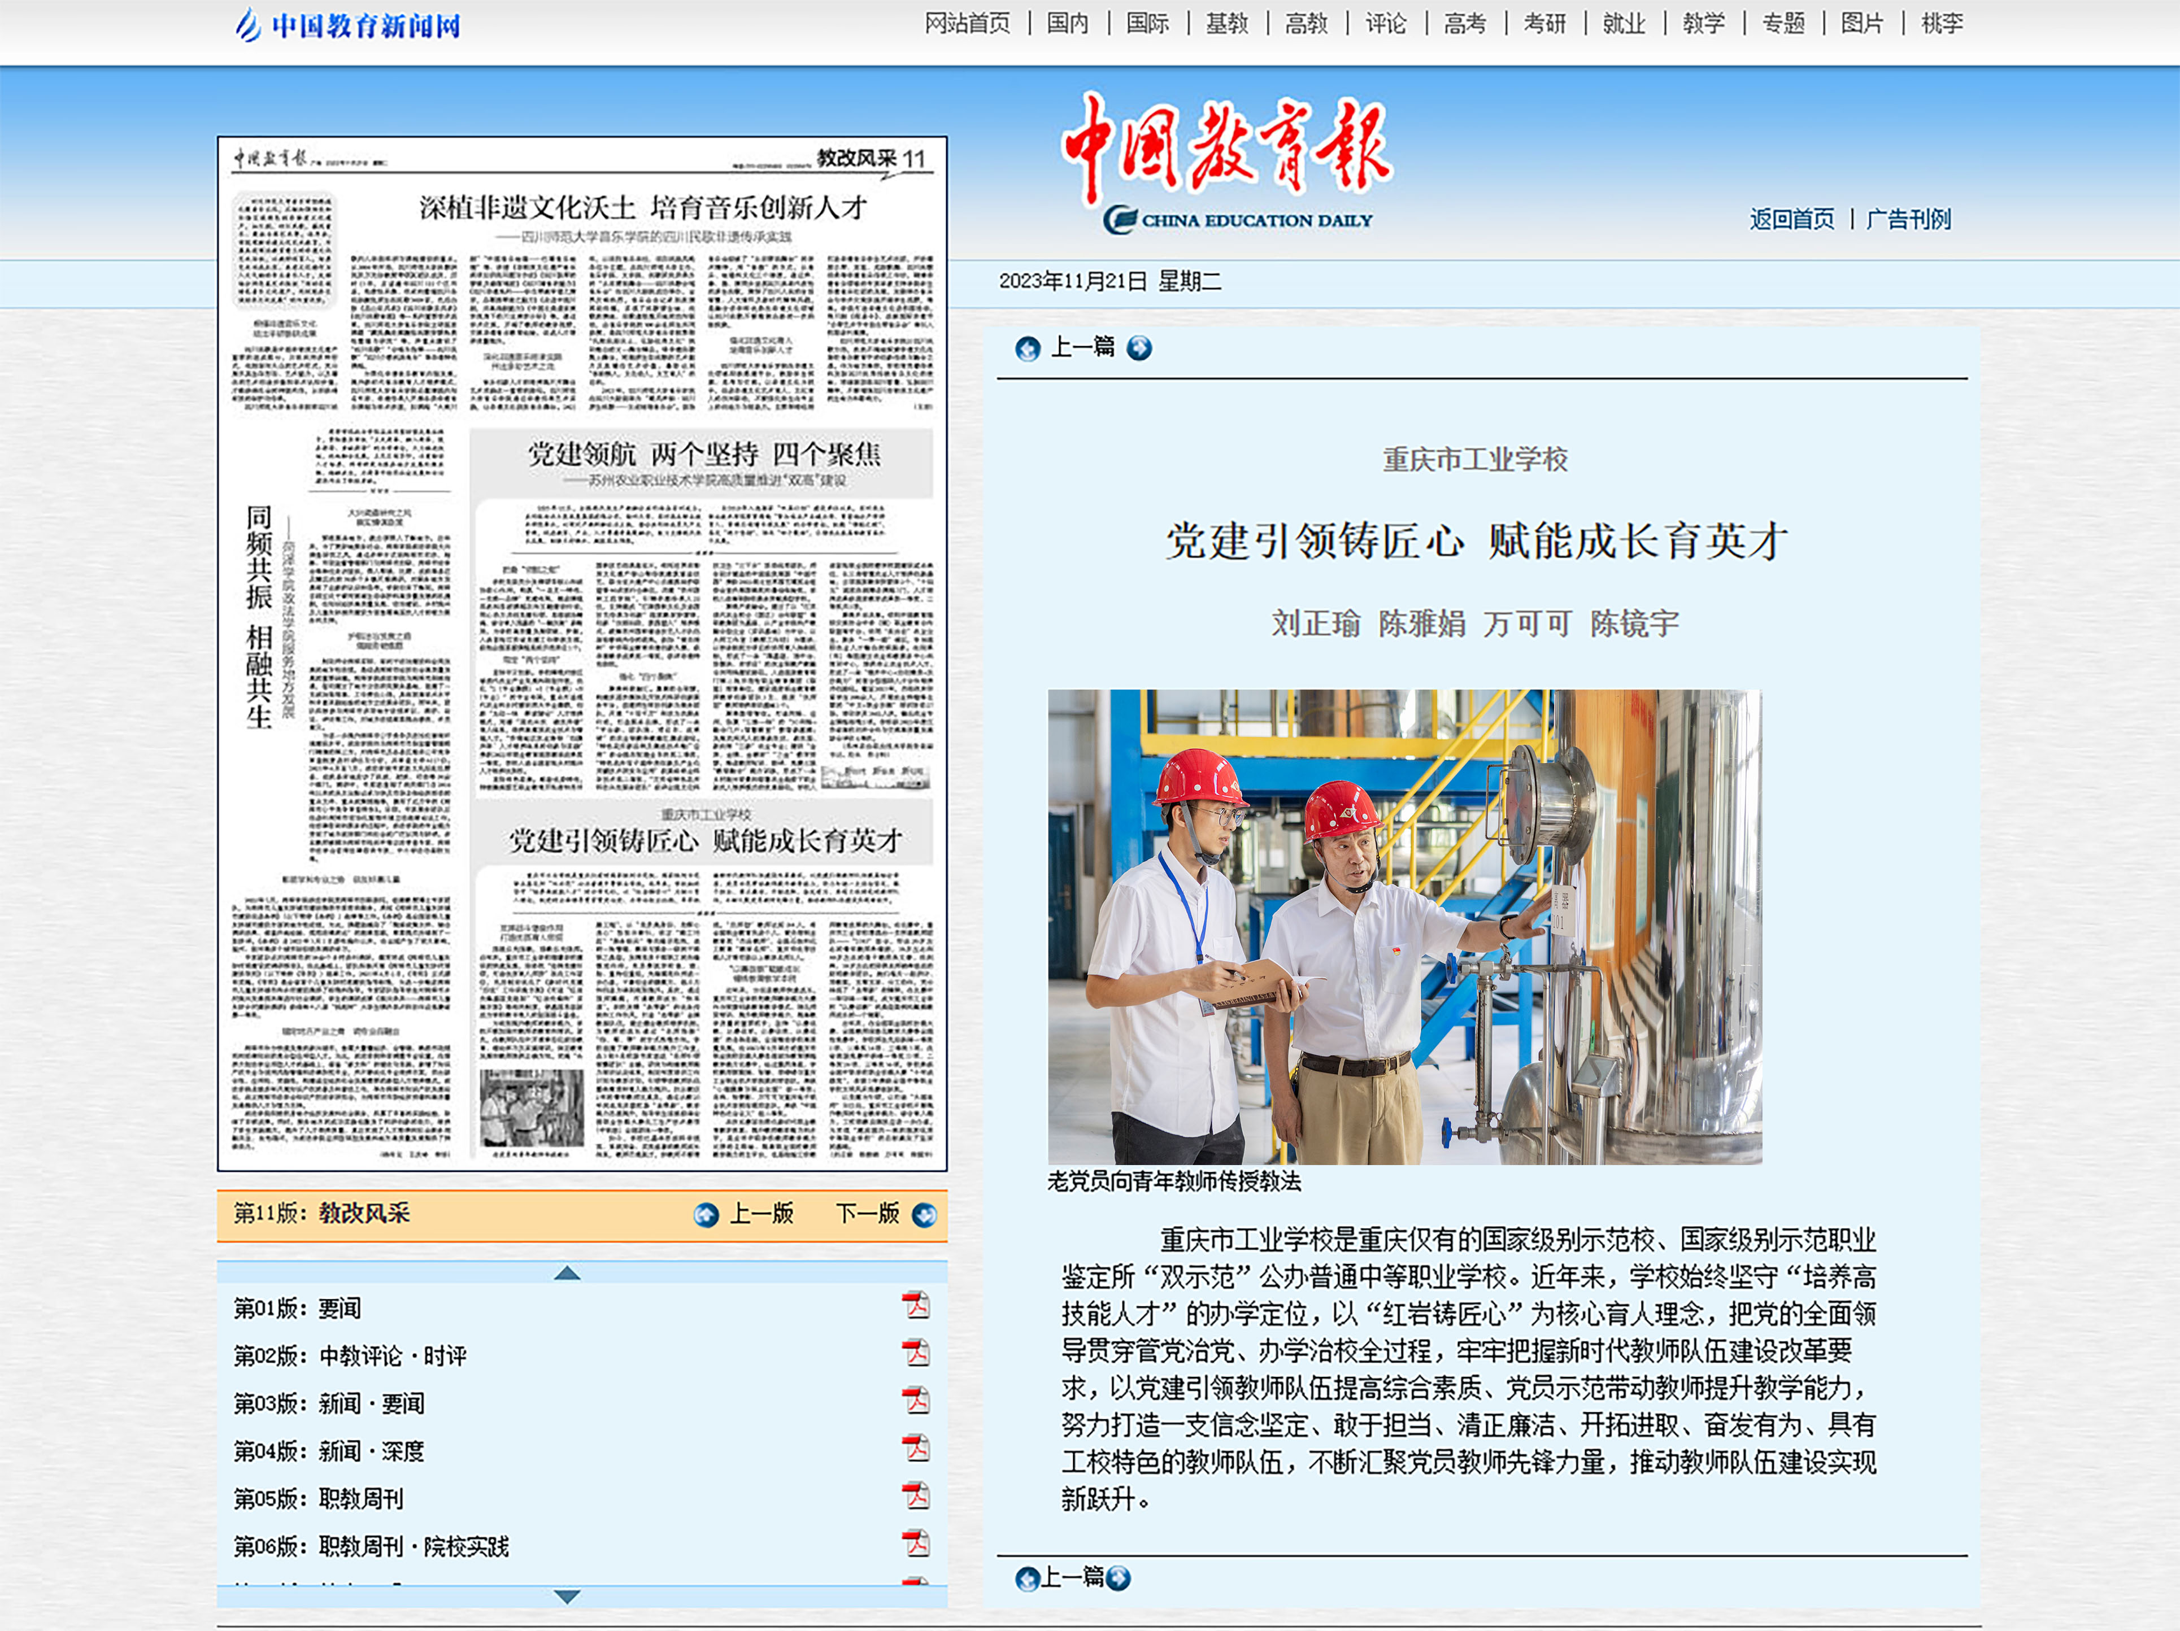Open PDF icon for 第05版 职教周刊

[916, 1496]
